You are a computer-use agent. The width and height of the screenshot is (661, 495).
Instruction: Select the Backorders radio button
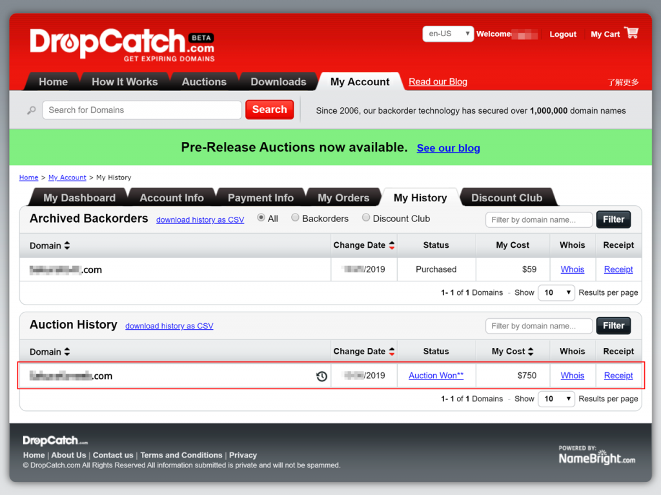tap(295, 217)
